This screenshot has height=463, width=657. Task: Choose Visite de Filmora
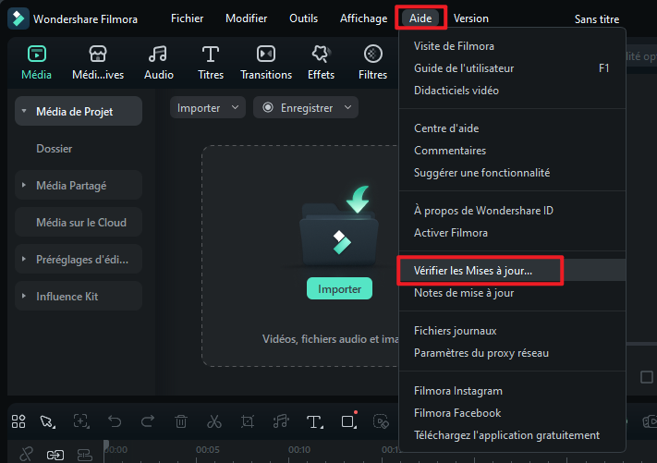click(512, 46)
